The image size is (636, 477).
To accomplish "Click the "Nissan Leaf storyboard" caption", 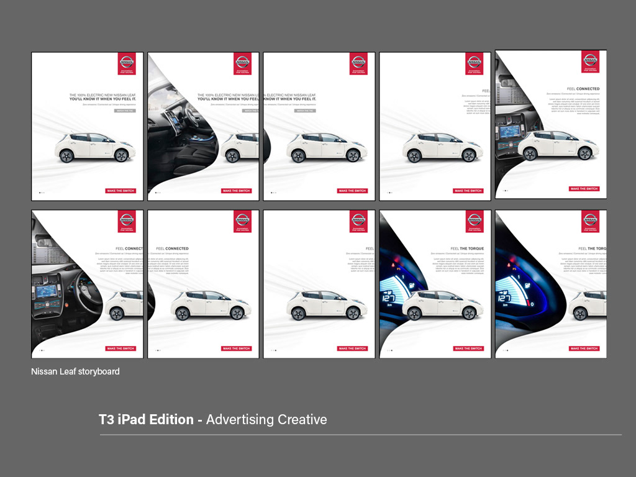I will [75, 371].
